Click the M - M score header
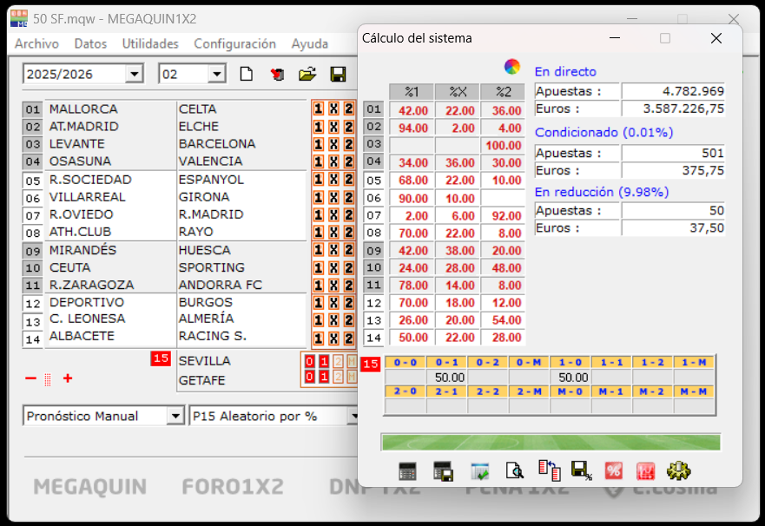Image resolution: width=765 pixels, height=526 pixels. (x=694, y=391)
